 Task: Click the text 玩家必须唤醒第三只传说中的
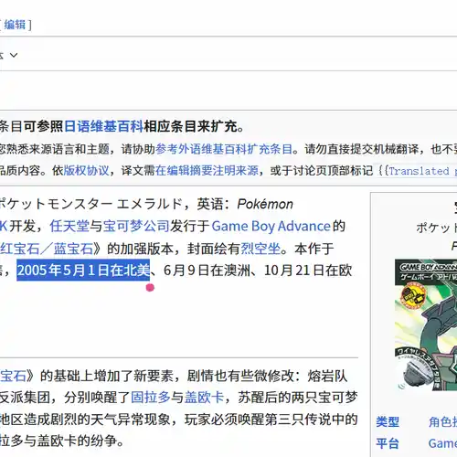tap(271, 420)
